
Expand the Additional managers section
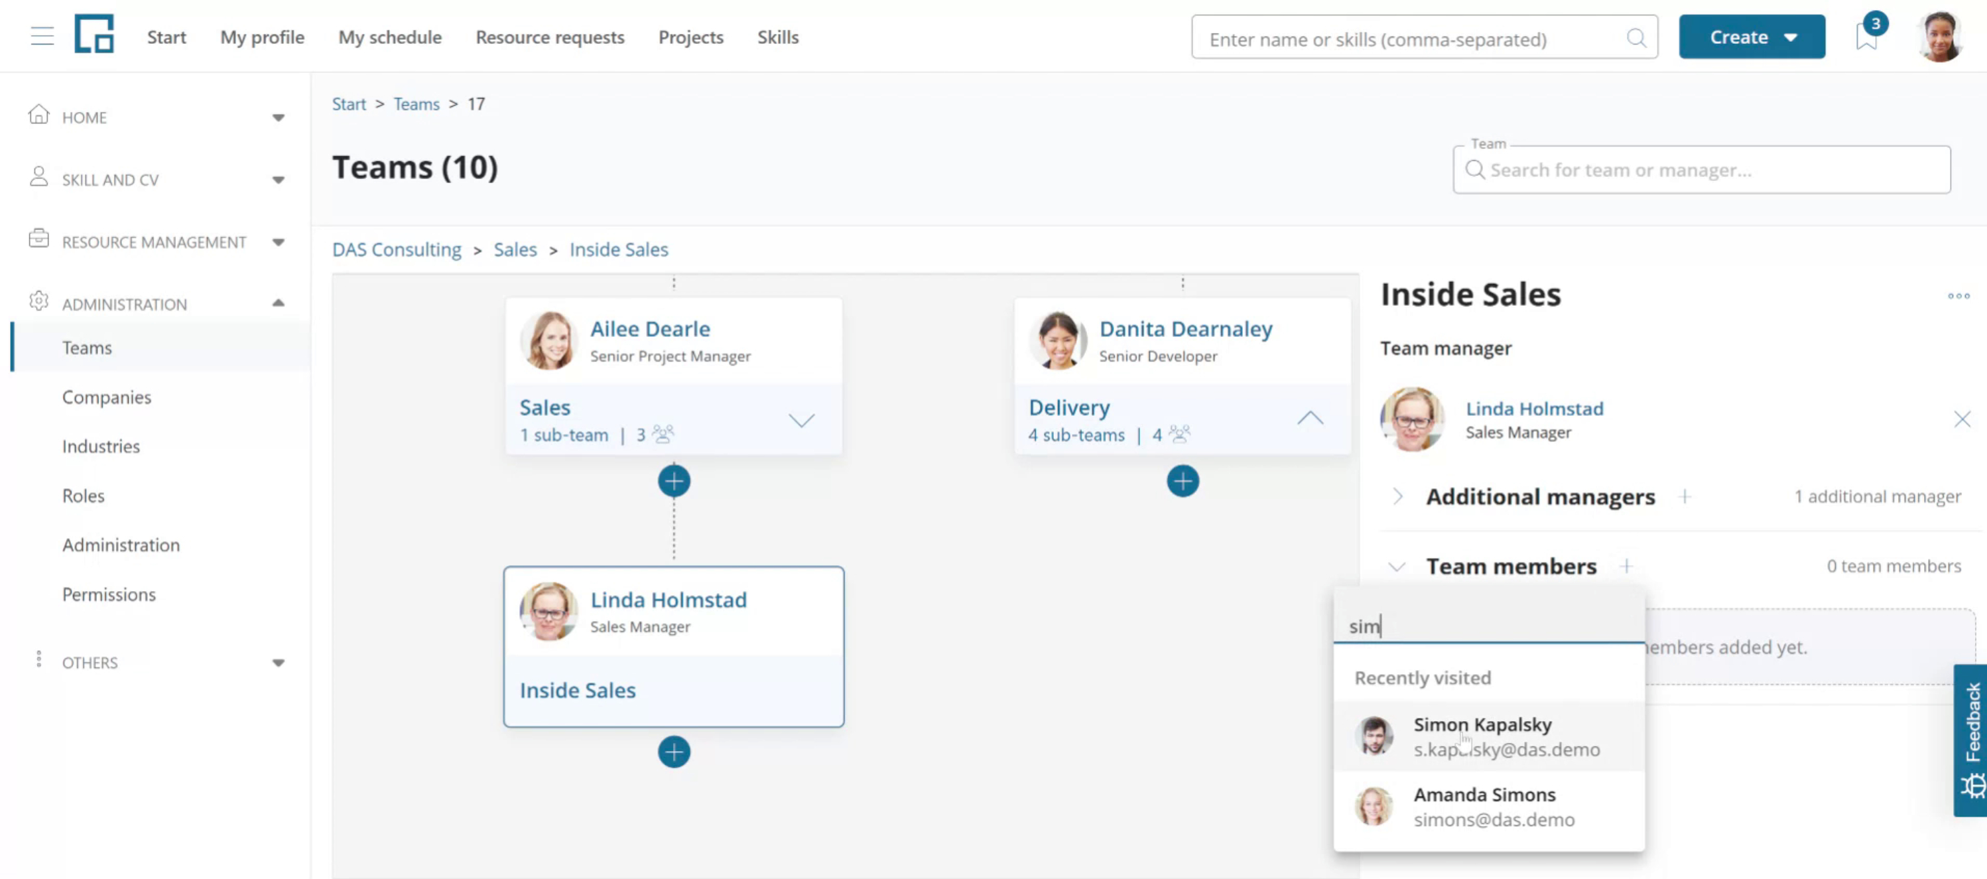[x=1397, y=496]
